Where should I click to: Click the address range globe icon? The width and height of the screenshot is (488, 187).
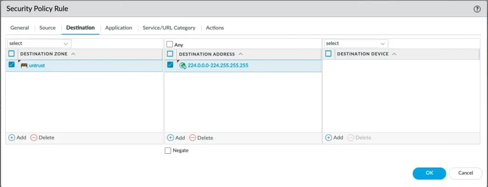click(x=183, y=65)
